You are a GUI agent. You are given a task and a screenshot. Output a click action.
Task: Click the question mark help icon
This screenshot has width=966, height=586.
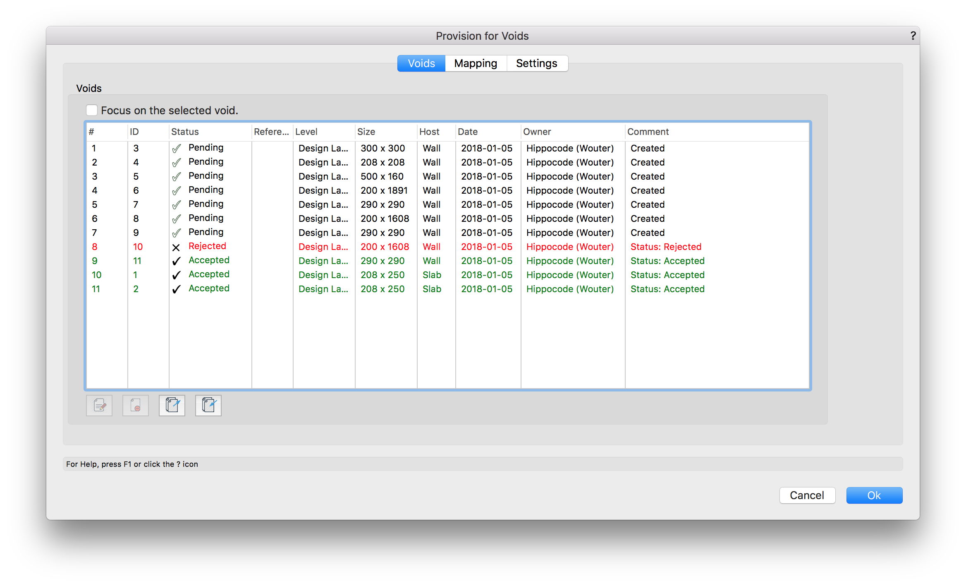pyautogui.click(x=913, y=36)
